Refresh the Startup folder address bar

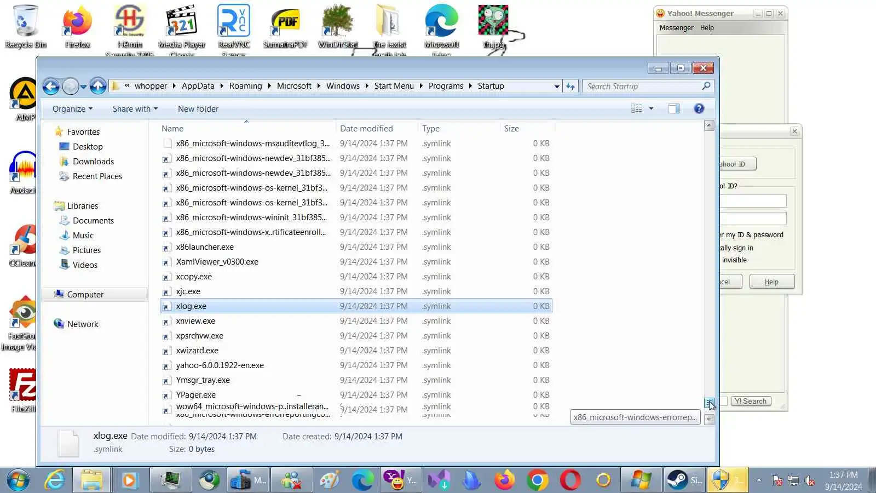point(570,87)
